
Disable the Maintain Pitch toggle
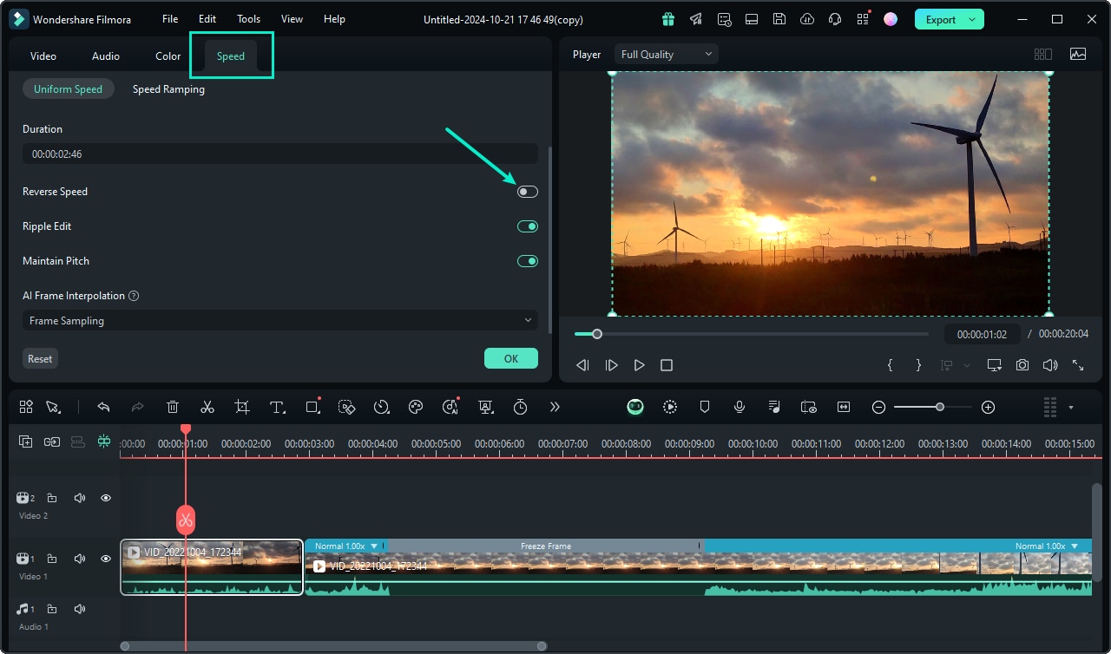528,261
